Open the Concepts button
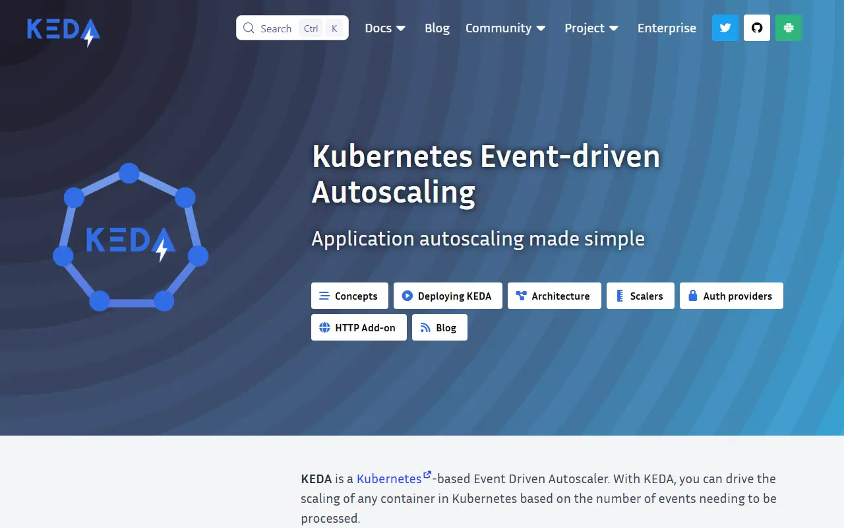Screen dimensions: 844x528 pos(349,296)
